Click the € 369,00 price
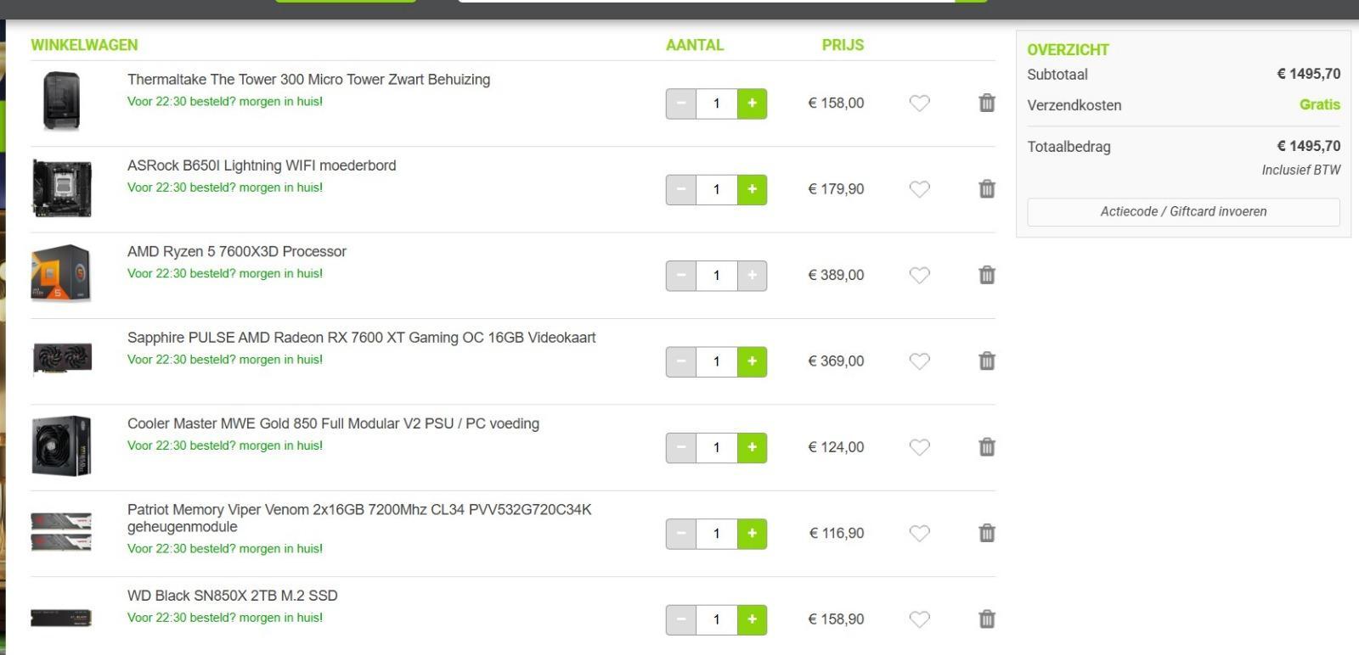Viewport: 1359px width, 655px height. tap(836, 361)
